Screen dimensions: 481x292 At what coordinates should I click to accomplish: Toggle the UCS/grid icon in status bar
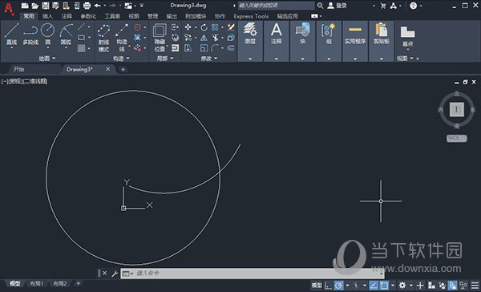(328, 286)
